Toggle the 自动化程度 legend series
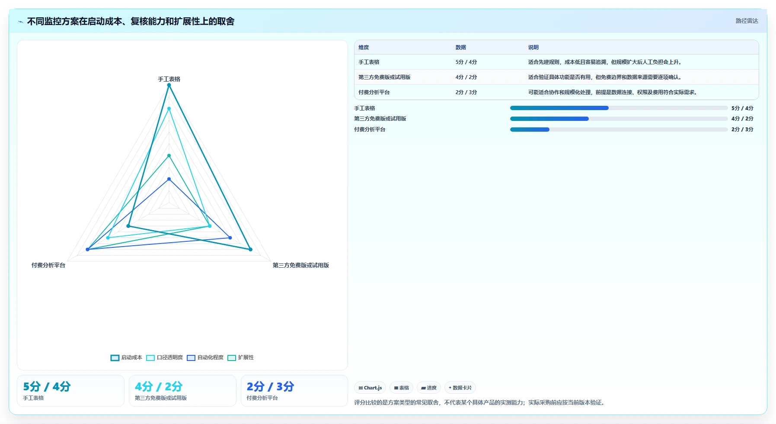This screenshot has height=424, width=776. (x=205, y=358)
